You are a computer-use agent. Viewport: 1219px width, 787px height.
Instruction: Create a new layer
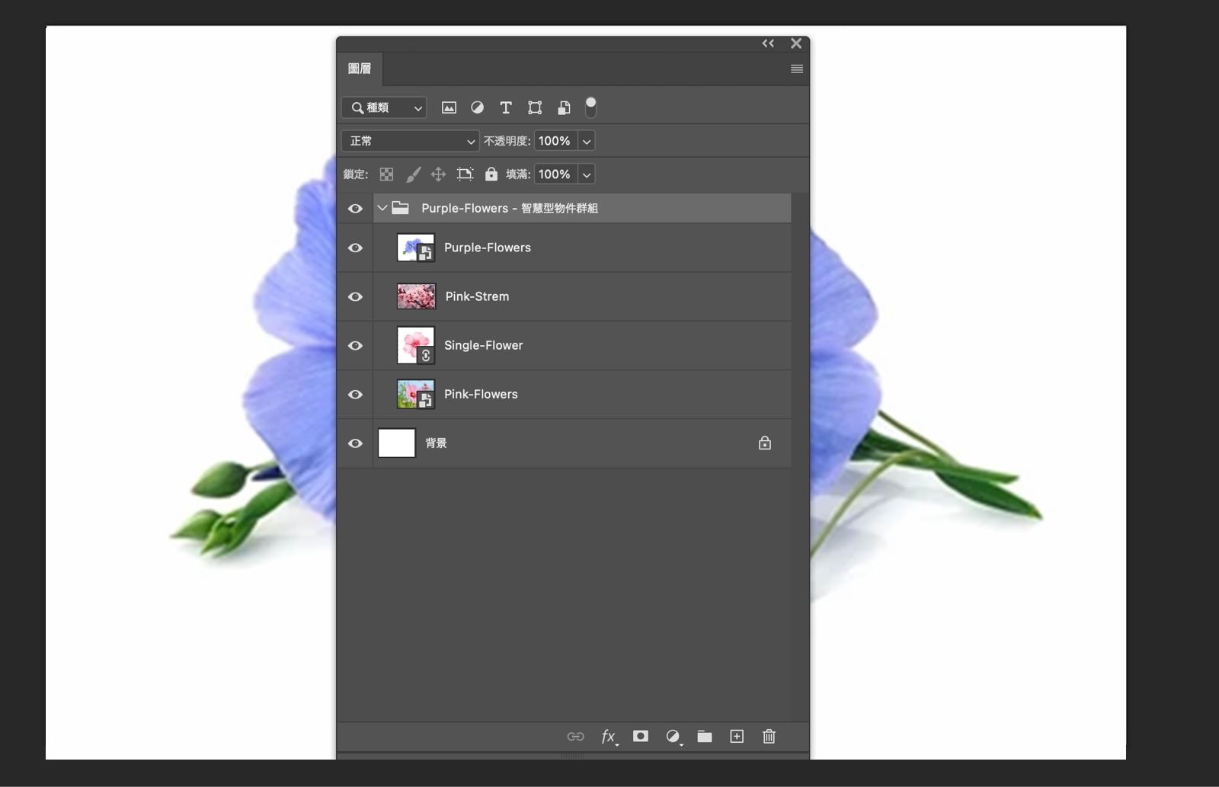[737, 736]
